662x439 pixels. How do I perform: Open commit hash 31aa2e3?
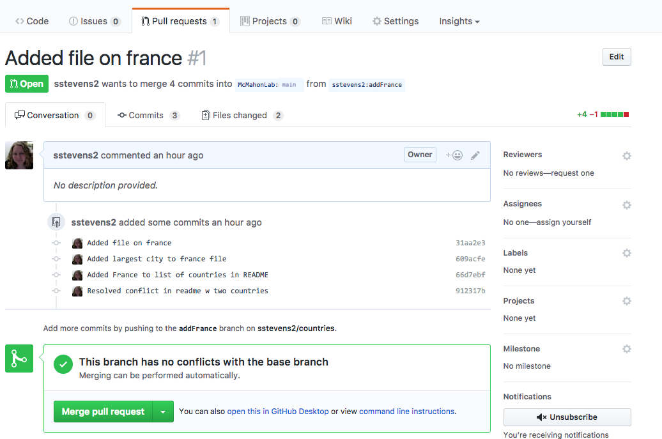click(x=470, y=243)
